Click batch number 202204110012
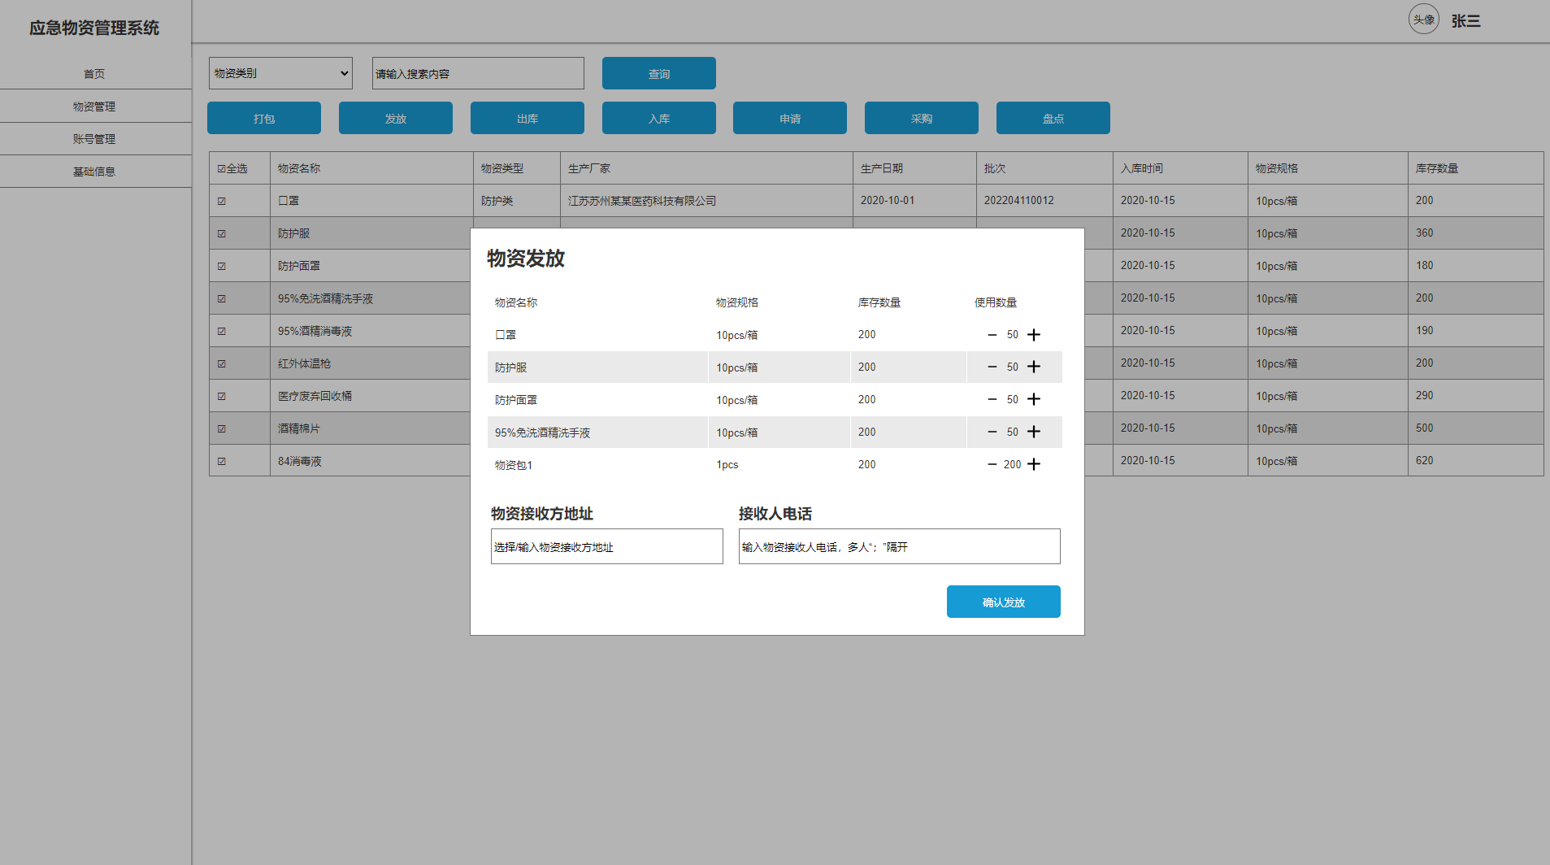 pyautogui.click(x=1019, y=200)
